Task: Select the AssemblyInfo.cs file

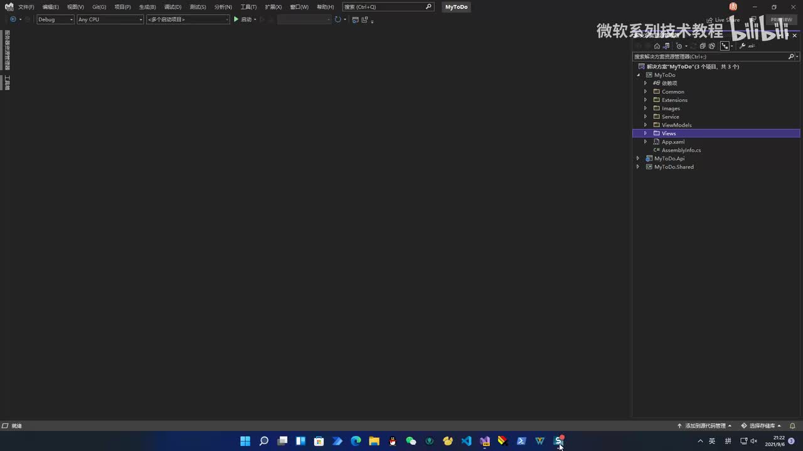Action: click(x=681, y=150)
